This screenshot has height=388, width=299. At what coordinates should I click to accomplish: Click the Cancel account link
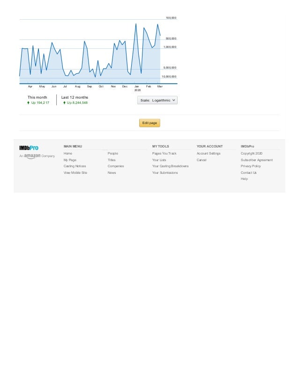pos(202,160)
